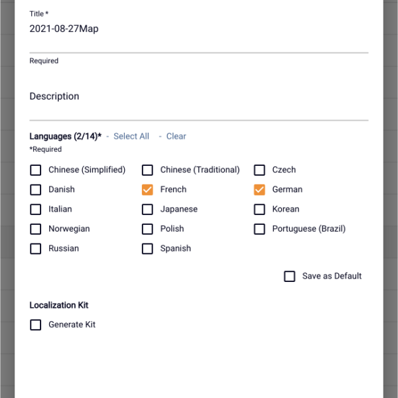Clear all selected languages
This screenshot has width=398, height=398.
176,136
